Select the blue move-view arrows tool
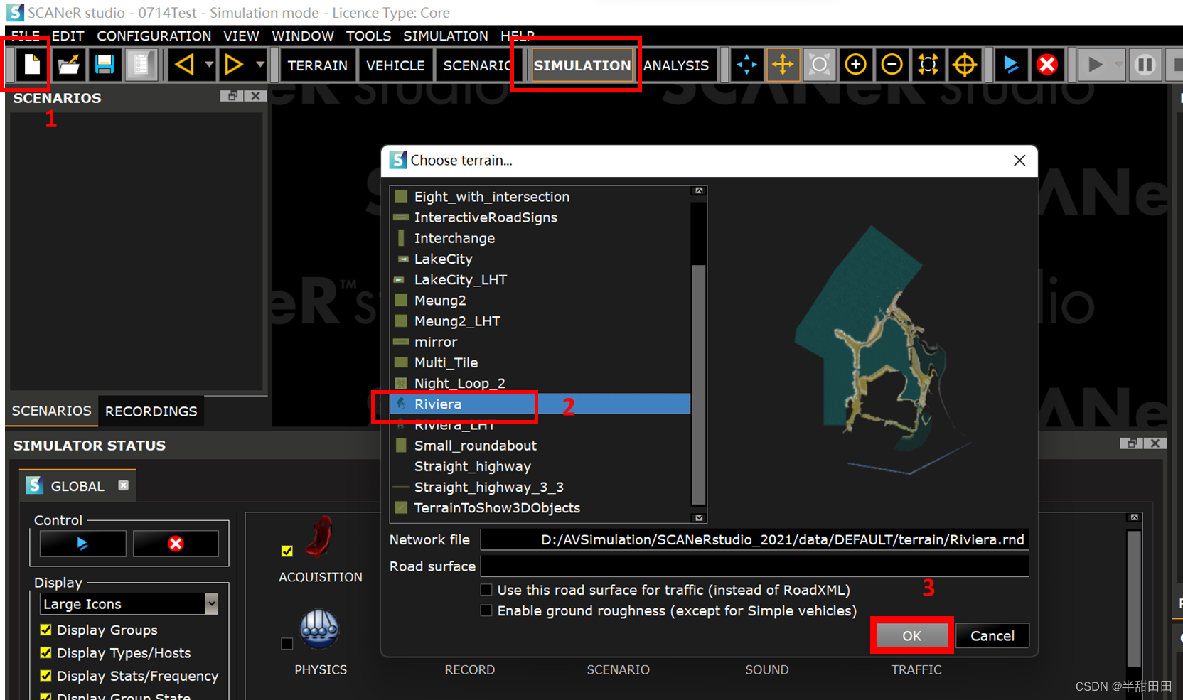Screen dimensions: 1183x700 746,65
